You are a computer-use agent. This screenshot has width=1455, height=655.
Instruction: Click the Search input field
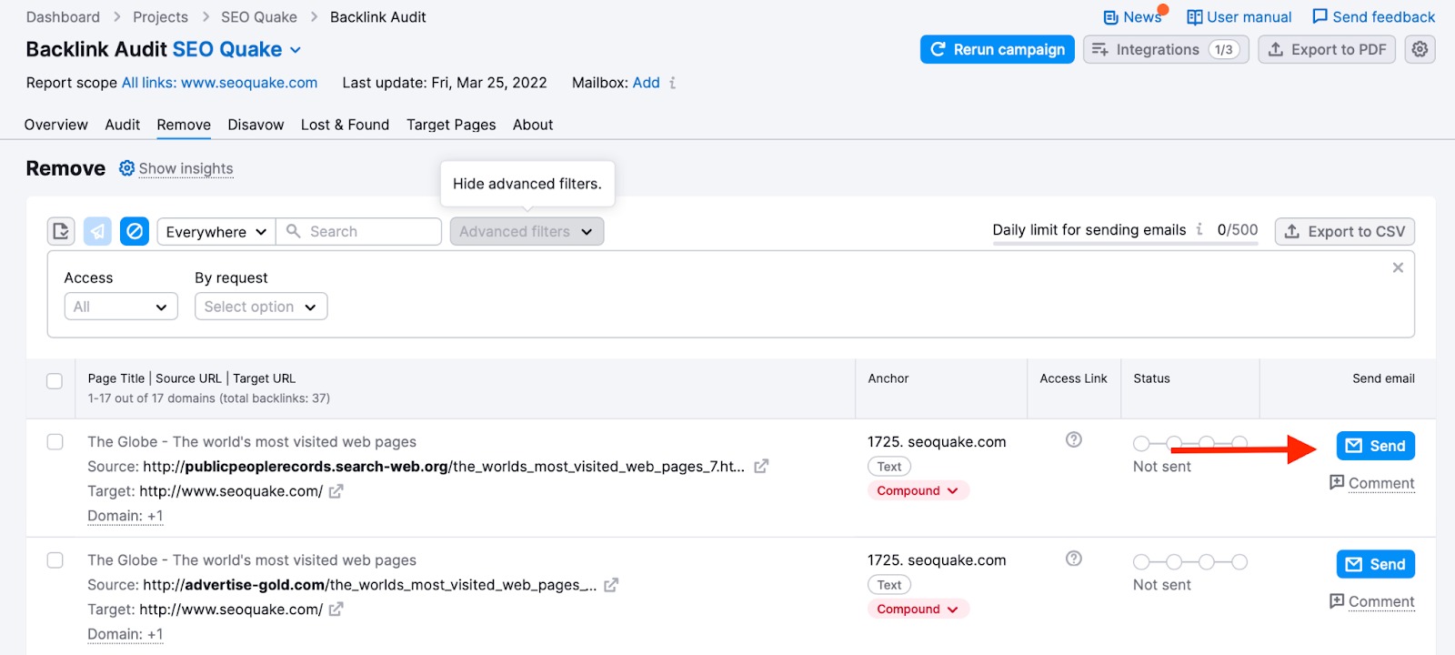point(359,231)
